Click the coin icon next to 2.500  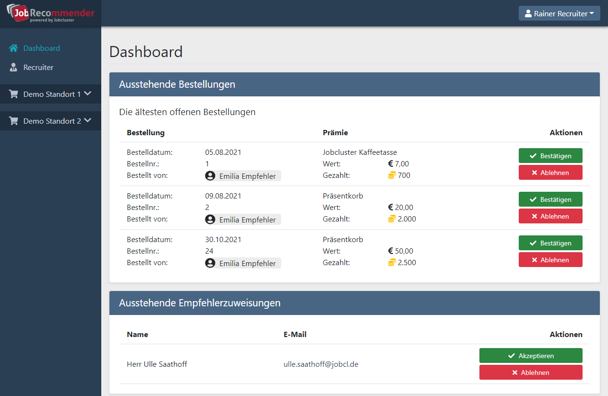pyautogui.click(x=392, y=263)
